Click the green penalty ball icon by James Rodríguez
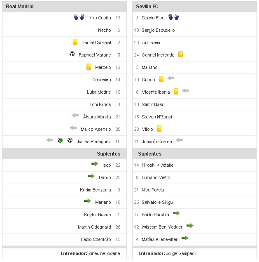This screenshot has height=262, width=259. click(60, 141)
